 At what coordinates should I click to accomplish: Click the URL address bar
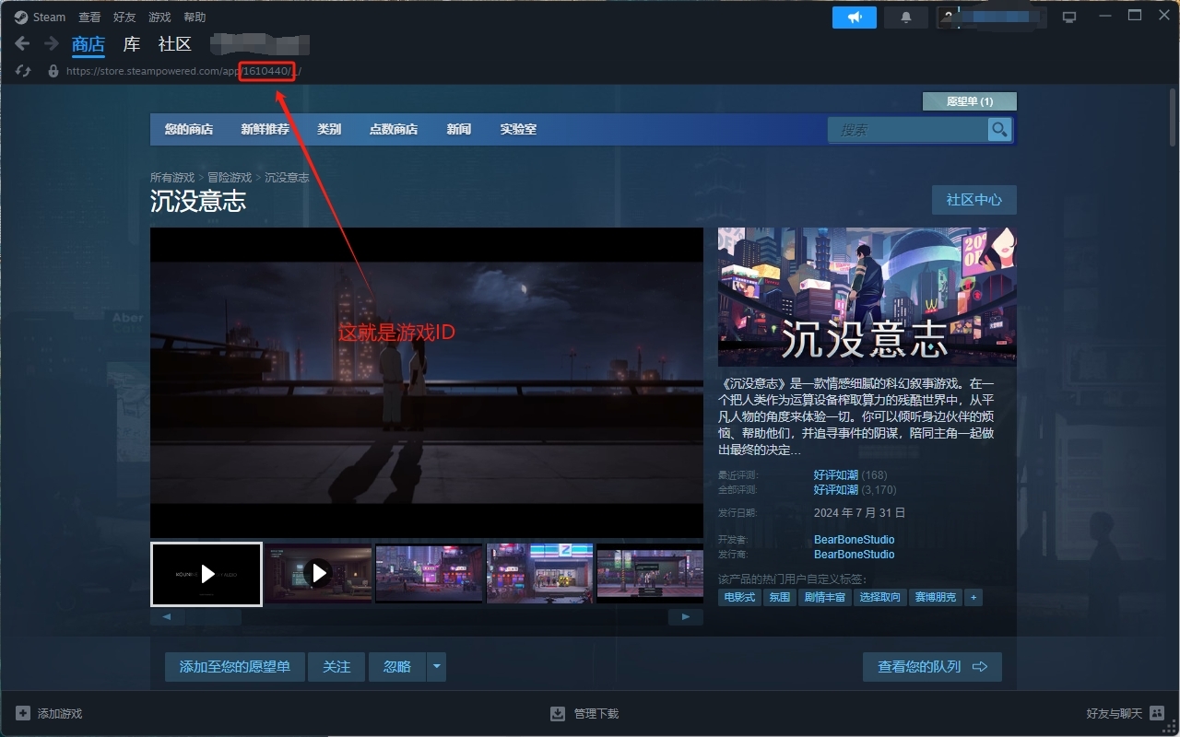(x=184, y=71)
